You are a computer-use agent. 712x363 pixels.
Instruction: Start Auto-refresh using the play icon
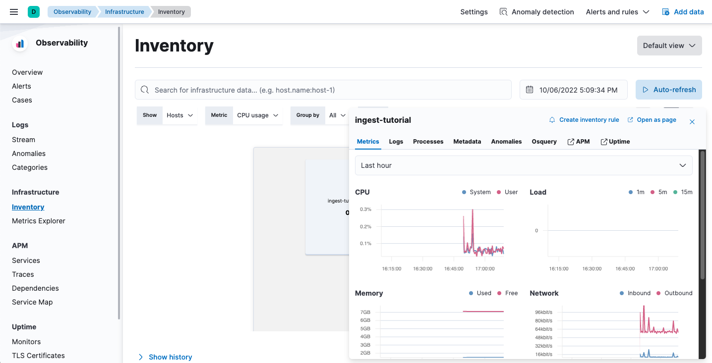(645, 90)
